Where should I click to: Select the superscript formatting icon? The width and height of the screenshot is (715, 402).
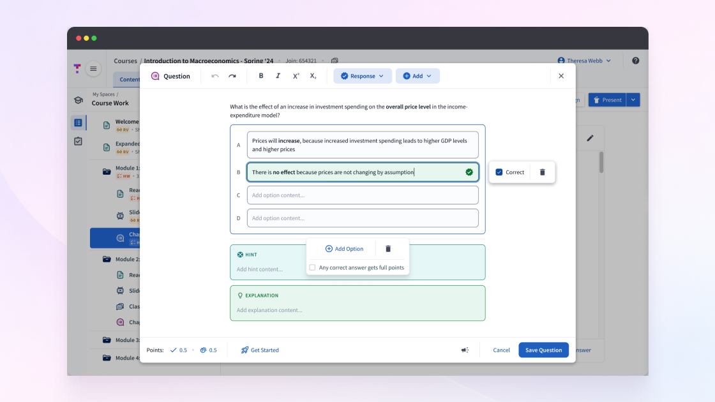[x=296, y=76]
